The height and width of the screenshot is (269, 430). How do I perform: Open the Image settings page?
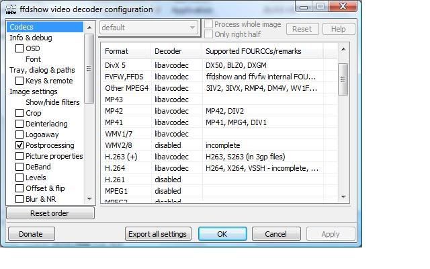(34, 91)
